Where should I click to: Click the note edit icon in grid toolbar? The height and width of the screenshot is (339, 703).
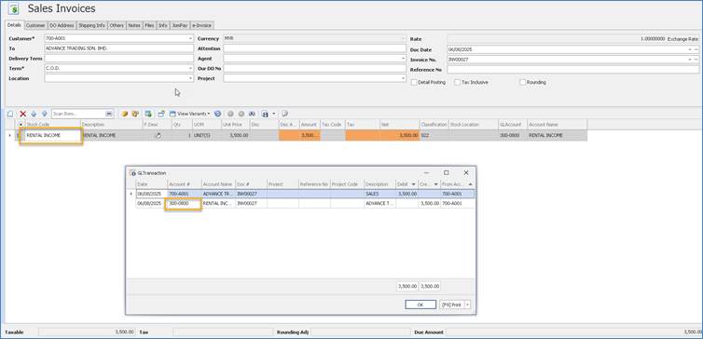(x=284, y=115)
